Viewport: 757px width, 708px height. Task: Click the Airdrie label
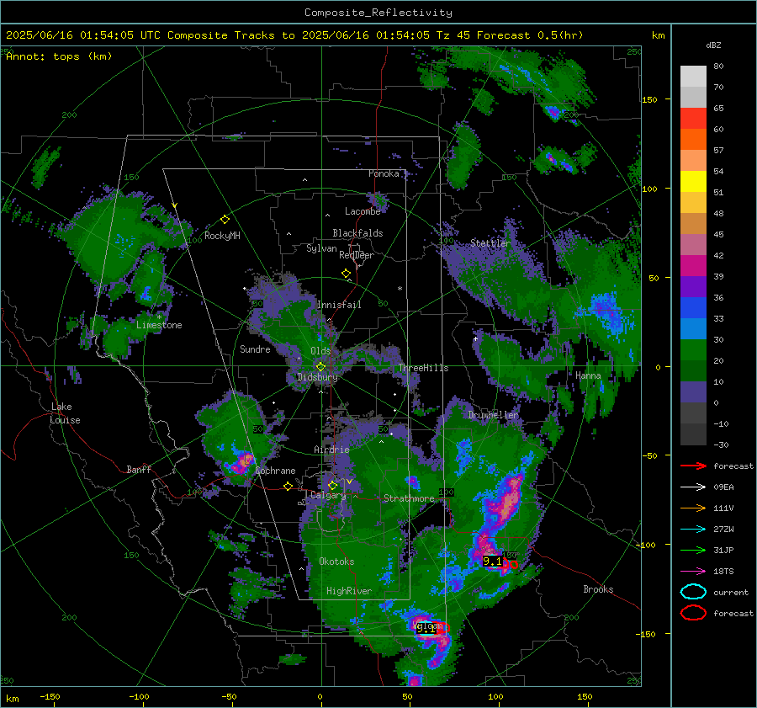click(331, 450)
